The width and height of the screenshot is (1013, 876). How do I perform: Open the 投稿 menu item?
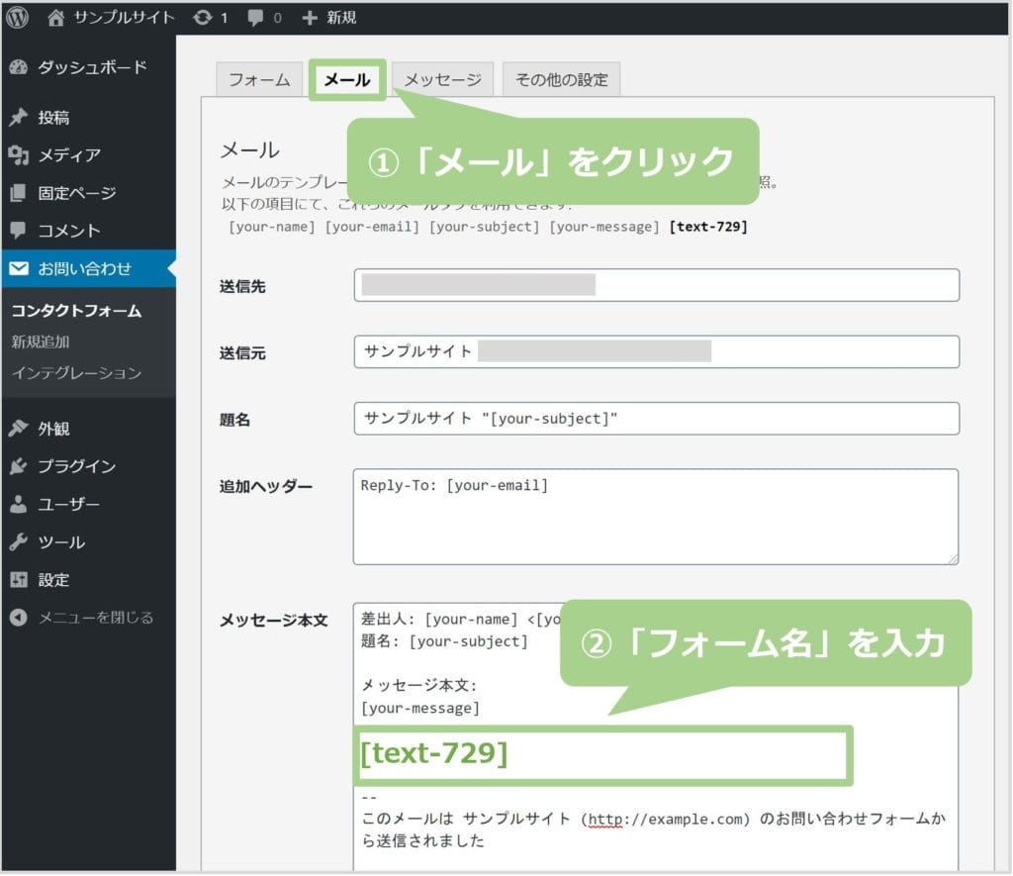pos(88,117)
